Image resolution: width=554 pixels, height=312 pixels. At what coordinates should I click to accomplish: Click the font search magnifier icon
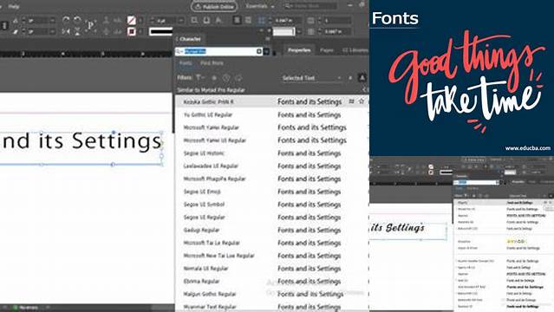179,52
